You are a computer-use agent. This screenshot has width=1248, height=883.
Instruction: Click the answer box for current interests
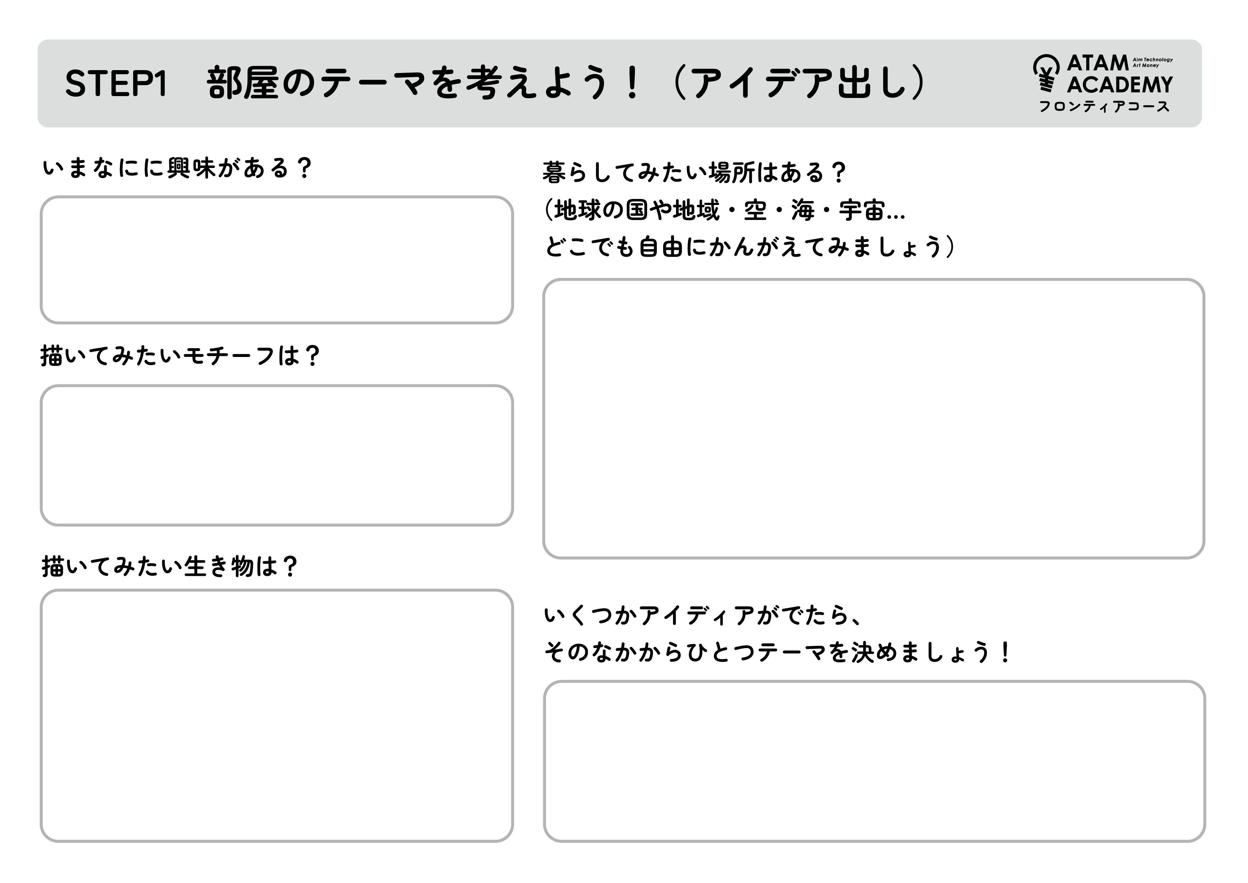point(277,260)
